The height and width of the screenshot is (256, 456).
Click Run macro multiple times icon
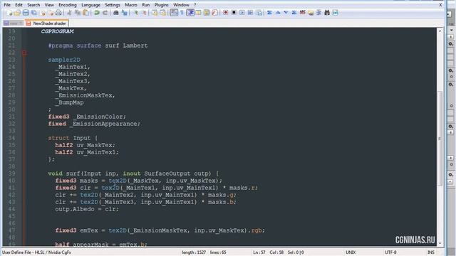click(x=250, y=13)
